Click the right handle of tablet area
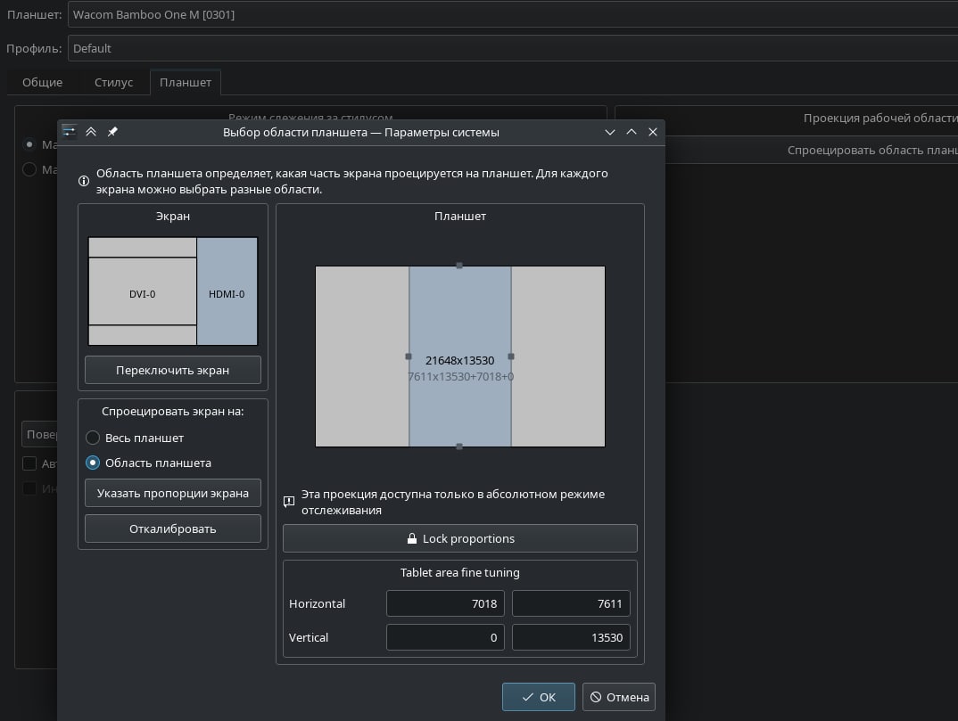The width and height of the screenshot is (958, 721). 511,356
